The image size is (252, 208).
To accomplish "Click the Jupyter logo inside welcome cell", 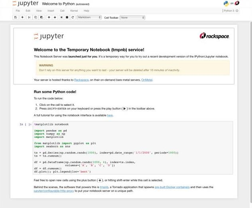I will click(49, 36).
